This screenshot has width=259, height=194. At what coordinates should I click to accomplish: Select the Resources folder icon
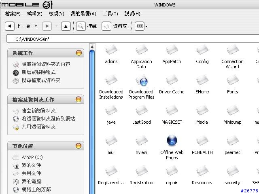[202, 171]
